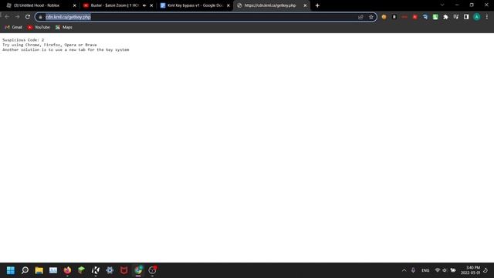Viewport: 494px width, 278px height.
Task: Toggle the browser side panel icon
Action: click(x=466, y=17)
